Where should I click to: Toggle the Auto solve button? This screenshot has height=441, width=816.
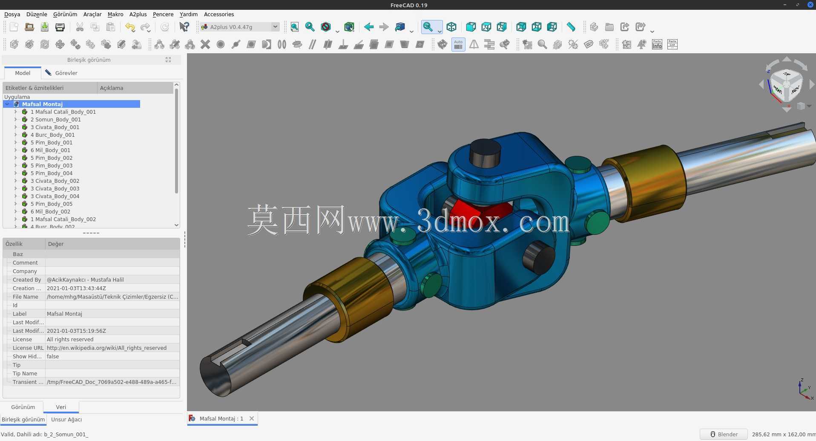(458, 44)
